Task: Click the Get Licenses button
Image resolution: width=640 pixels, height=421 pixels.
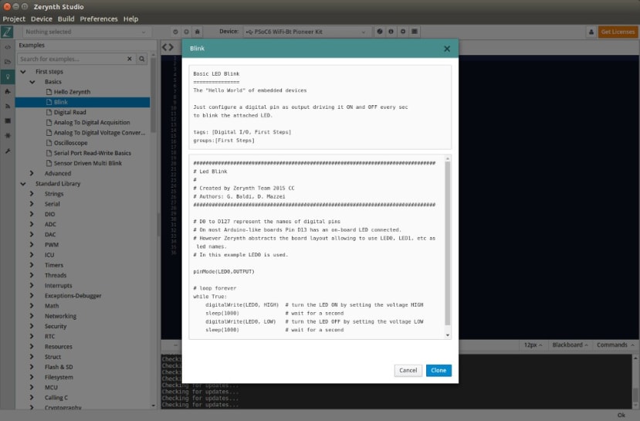Action: tap(618, 32)
